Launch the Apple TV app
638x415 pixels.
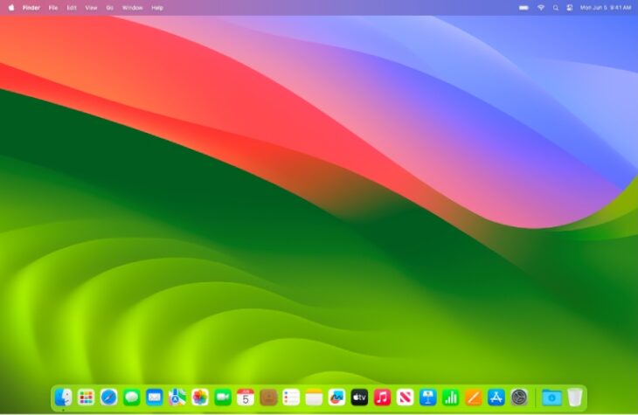[359, 398]
